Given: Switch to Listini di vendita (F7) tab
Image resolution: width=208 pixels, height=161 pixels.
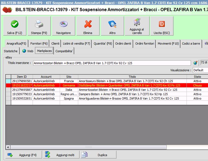Looking at the screenshot, I should click(76, 44).
